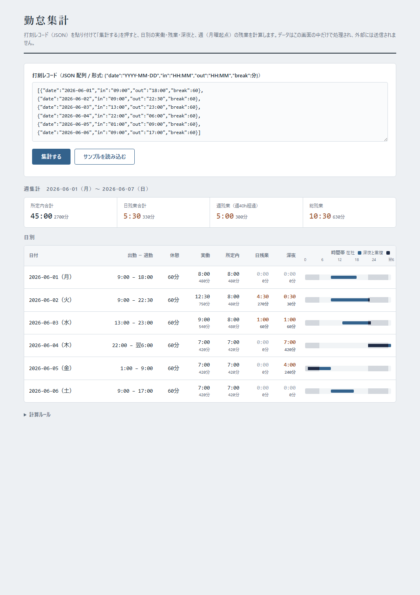Screen dimensions: 420x595
Task: Click the 2026-06-02 timeline bar
Action: point(350,300)
